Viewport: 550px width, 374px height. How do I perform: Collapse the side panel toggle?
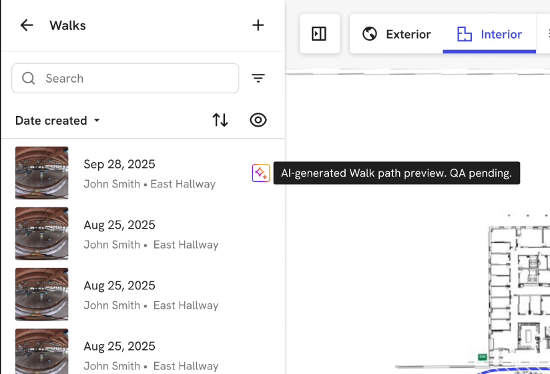[319, 33]
